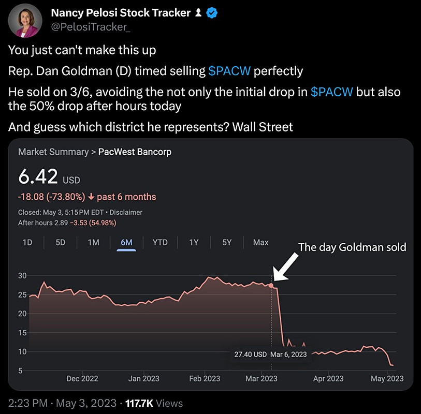Open the Market Summary breadcrumb
This screenshot has height=414, width=421.
coord(53,152)
